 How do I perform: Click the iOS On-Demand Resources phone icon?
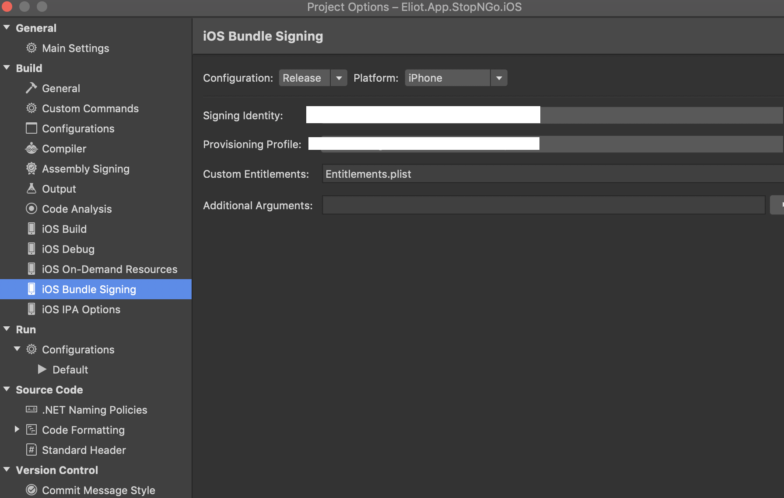click(31, 269)
